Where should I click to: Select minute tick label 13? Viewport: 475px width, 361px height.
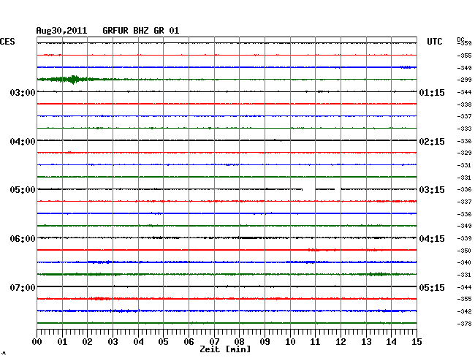(x=366, y=341)
